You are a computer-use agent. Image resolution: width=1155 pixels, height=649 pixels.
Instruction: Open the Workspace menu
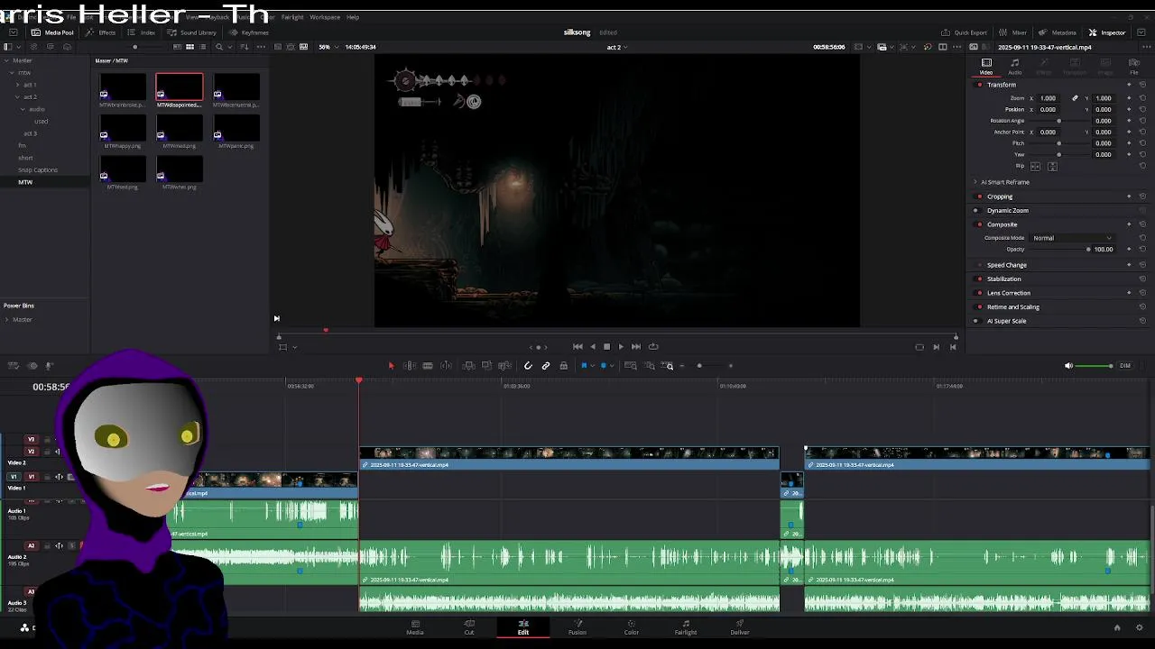tap(325, 17)
